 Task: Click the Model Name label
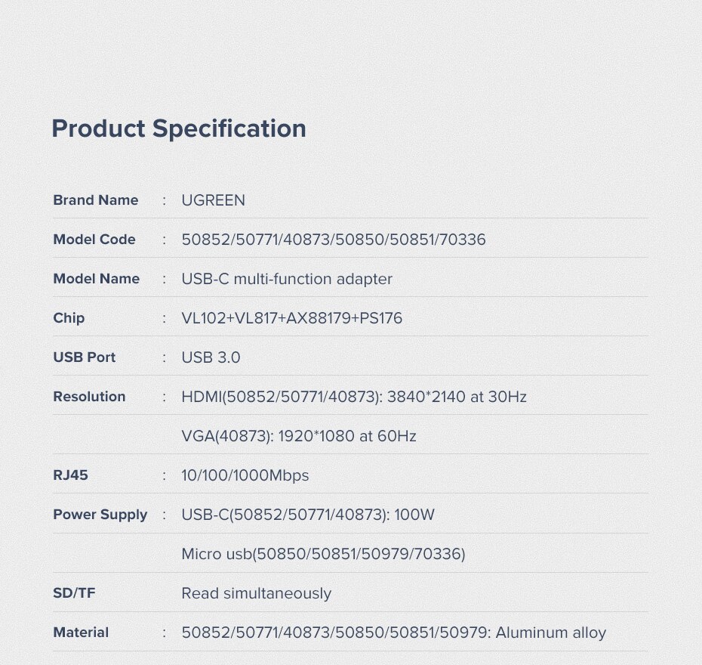pos(96,279)
